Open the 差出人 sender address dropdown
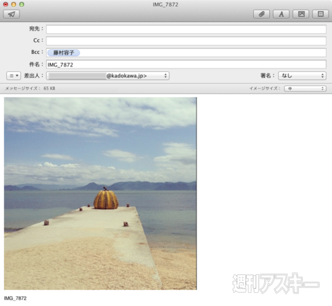The width and height of the screenshot is (332, 306). 108,75
